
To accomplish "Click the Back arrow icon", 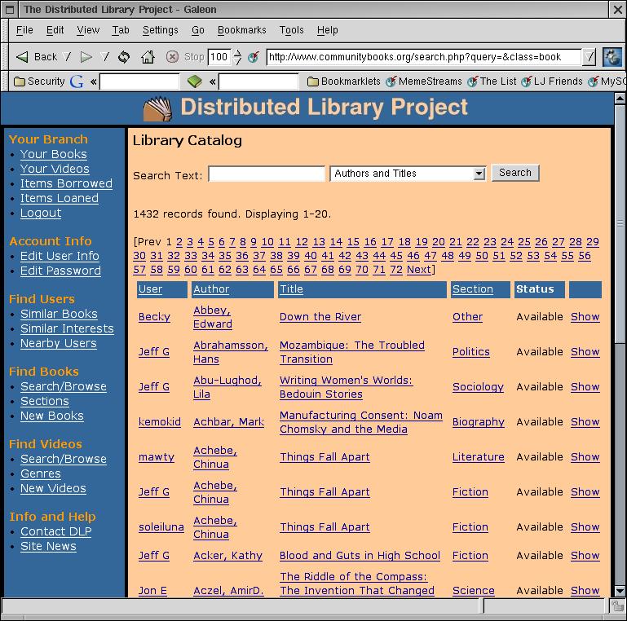I will coord(22,57).
